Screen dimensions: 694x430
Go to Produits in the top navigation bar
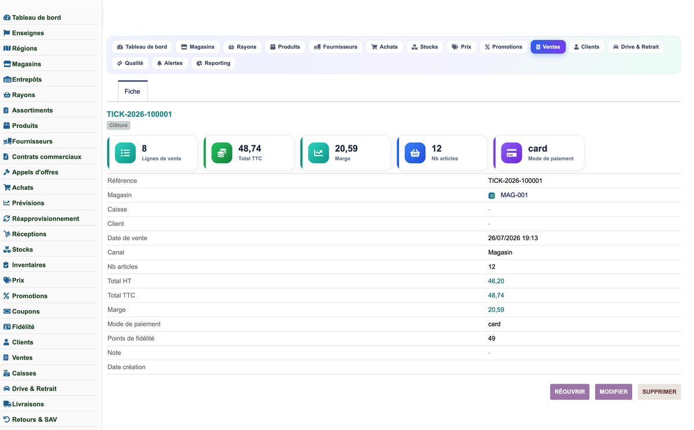coord(285,47)
